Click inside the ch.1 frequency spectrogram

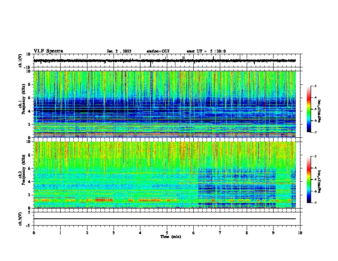tap(165, 104)
